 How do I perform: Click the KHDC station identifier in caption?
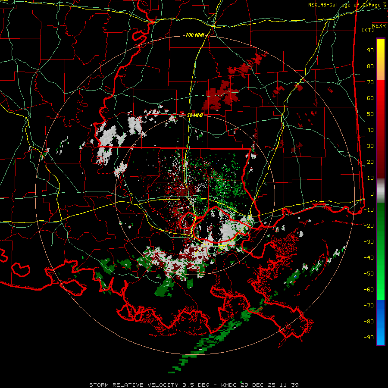click(x=229, y=385)
